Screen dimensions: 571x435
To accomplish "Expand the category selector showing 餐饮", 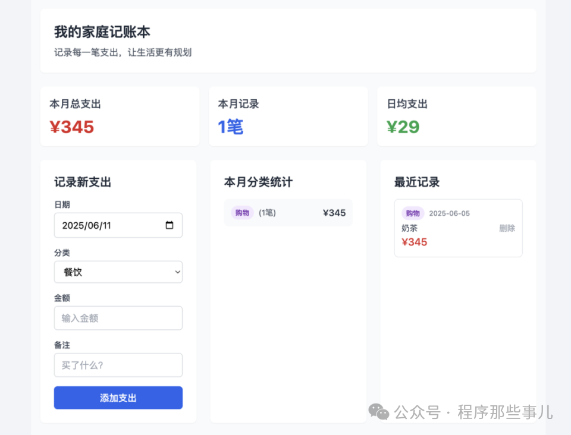I will (118, 272).
